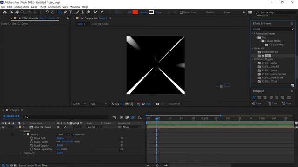The height and width of the screenshot is (167, 298).
Task: Uncheck the Inverted mask checkbox
Action: coord(73,135)
